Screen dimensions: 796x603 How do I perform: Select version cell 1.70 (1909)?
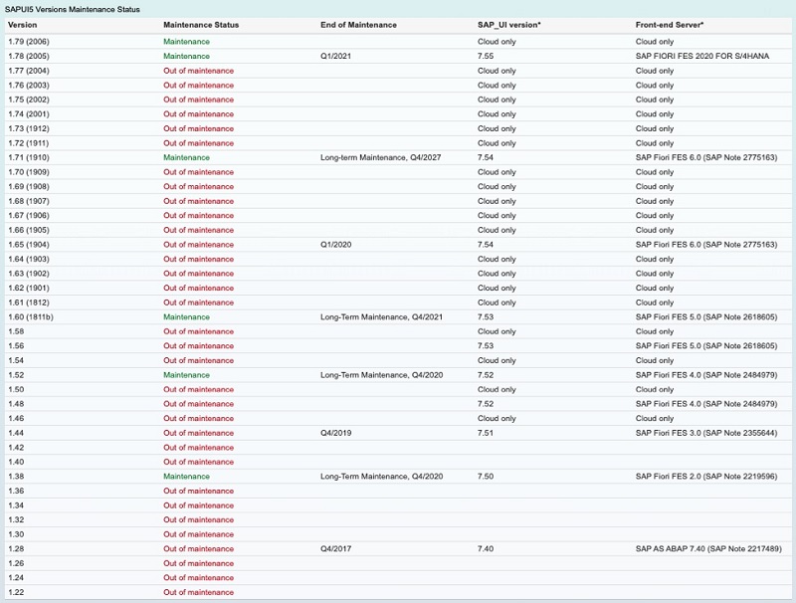pyautogui.click(x=29, y=172)
